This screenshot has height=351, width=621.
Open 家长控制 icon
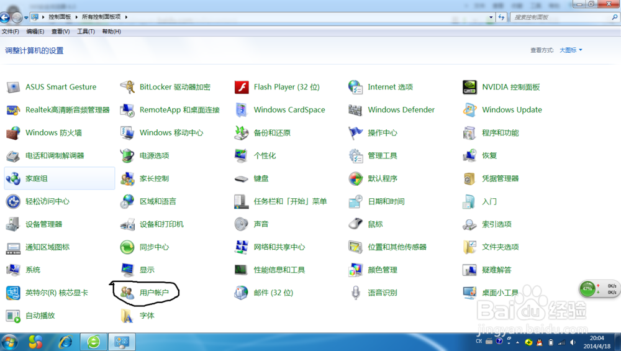tap(127, 179)
